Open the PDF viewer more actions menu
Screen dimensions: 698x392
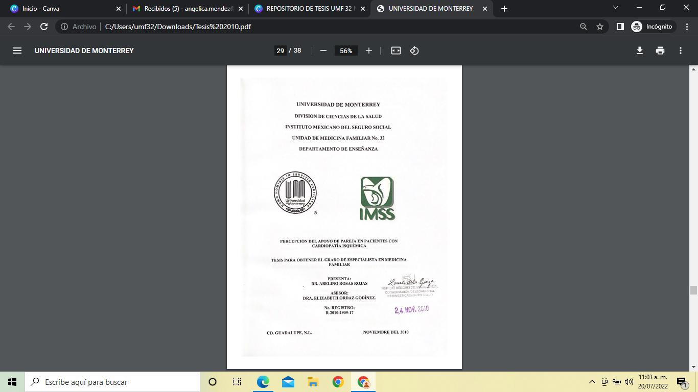pos(681,51)
